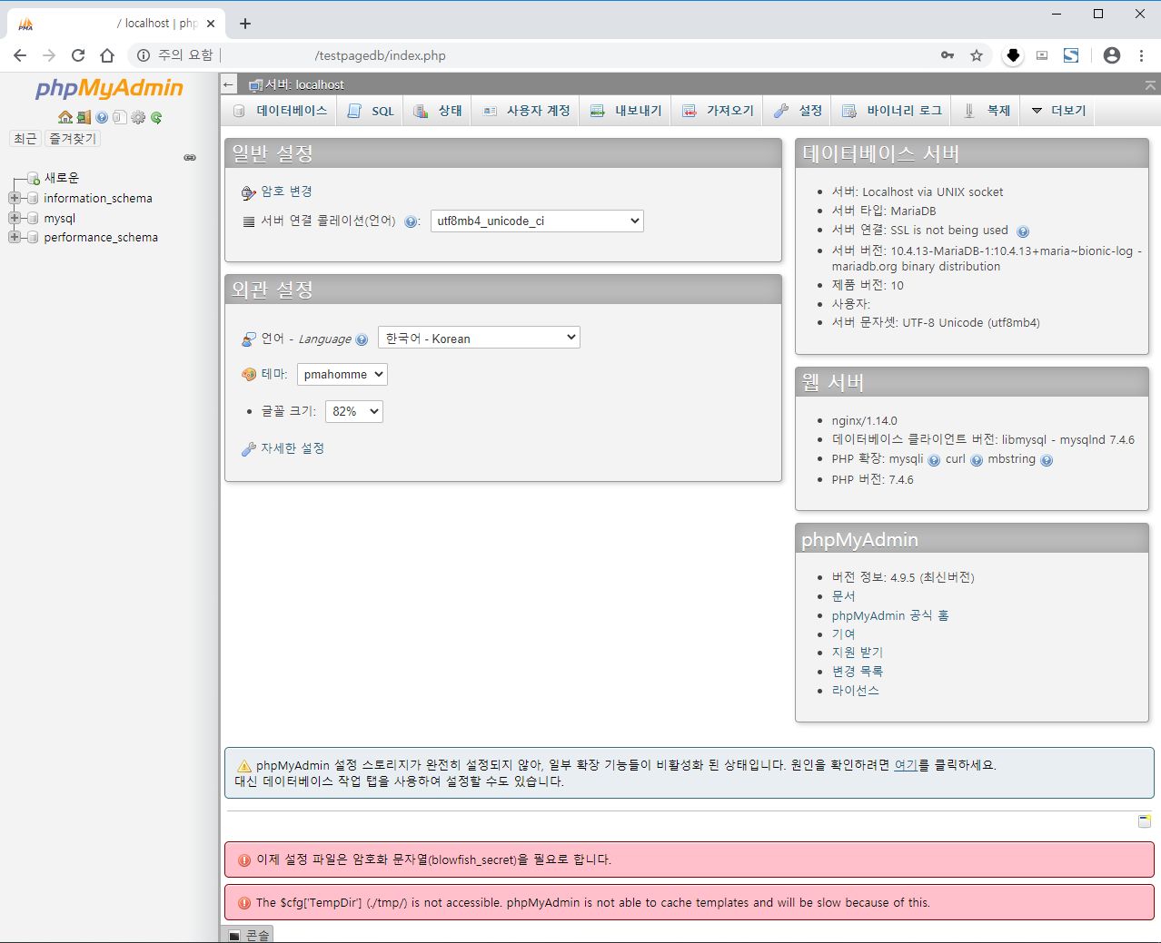
Task: Click the performance_schema database icon
Action: click(34, 237)
